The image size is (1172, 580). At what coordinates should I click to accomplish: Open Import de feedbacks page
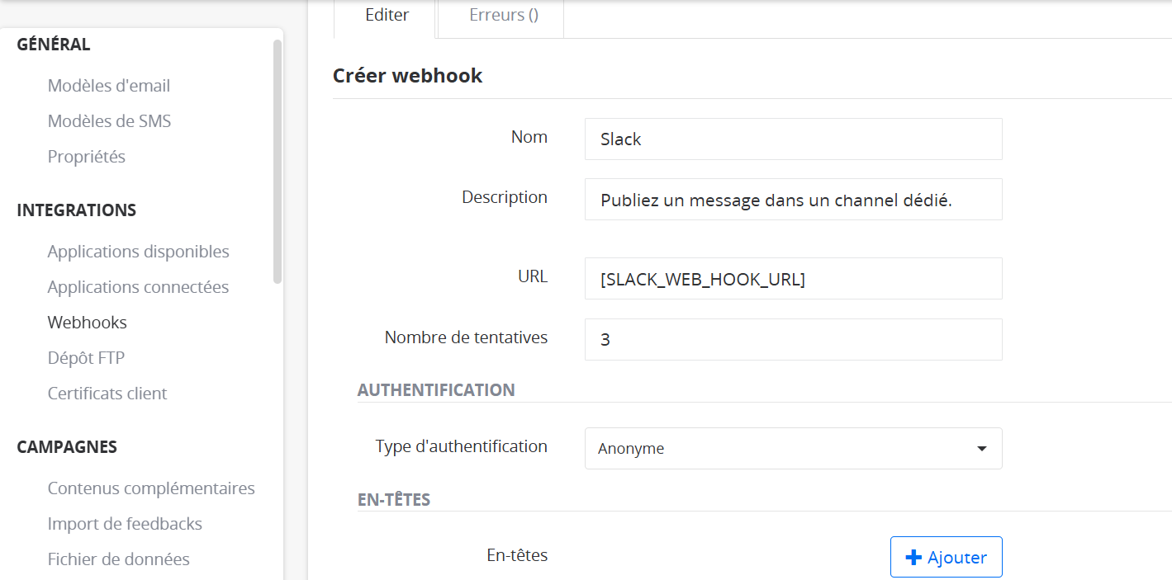[125, 524]
